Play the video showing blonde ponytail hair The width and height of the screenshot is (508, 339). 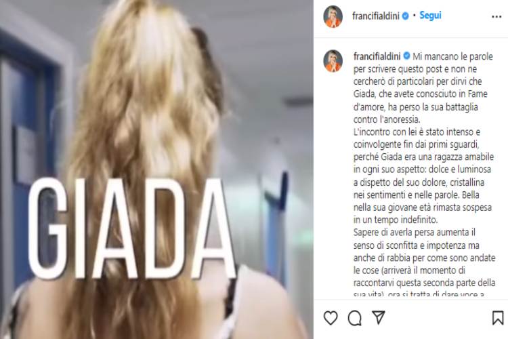point(156,169)
